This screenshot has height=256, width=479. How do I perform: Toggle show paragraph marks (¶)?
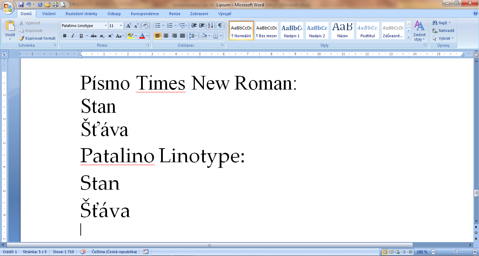click(x=220, y=26)
